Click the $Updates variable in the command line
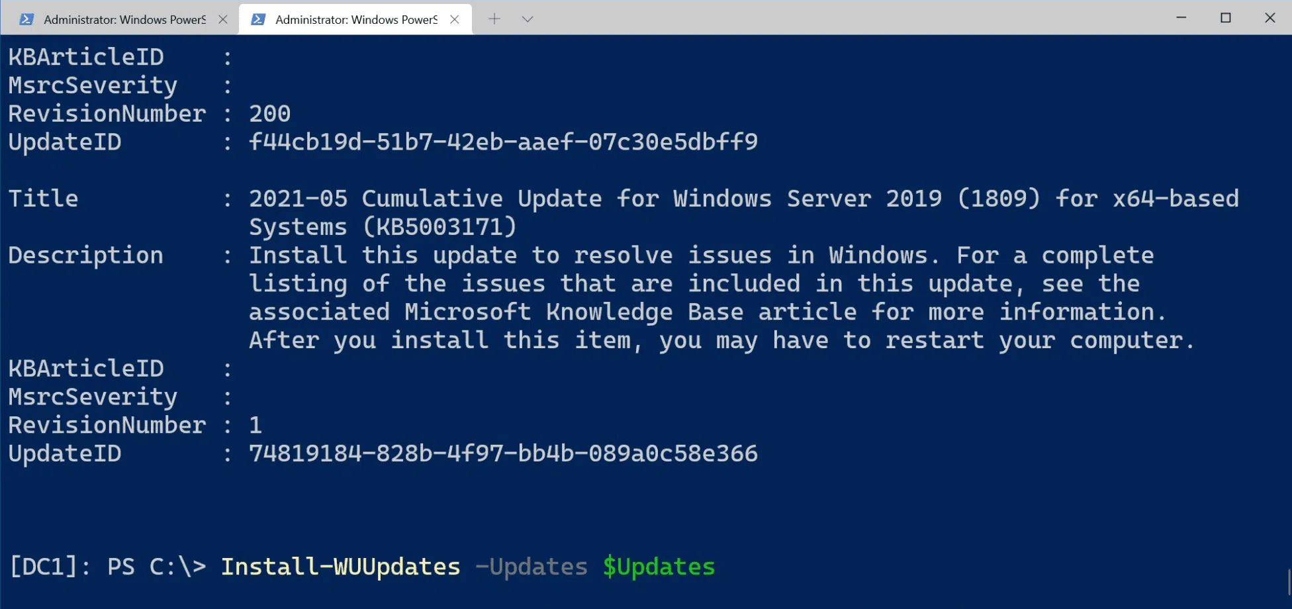The image size is (1292, 609). coord(659,567)
